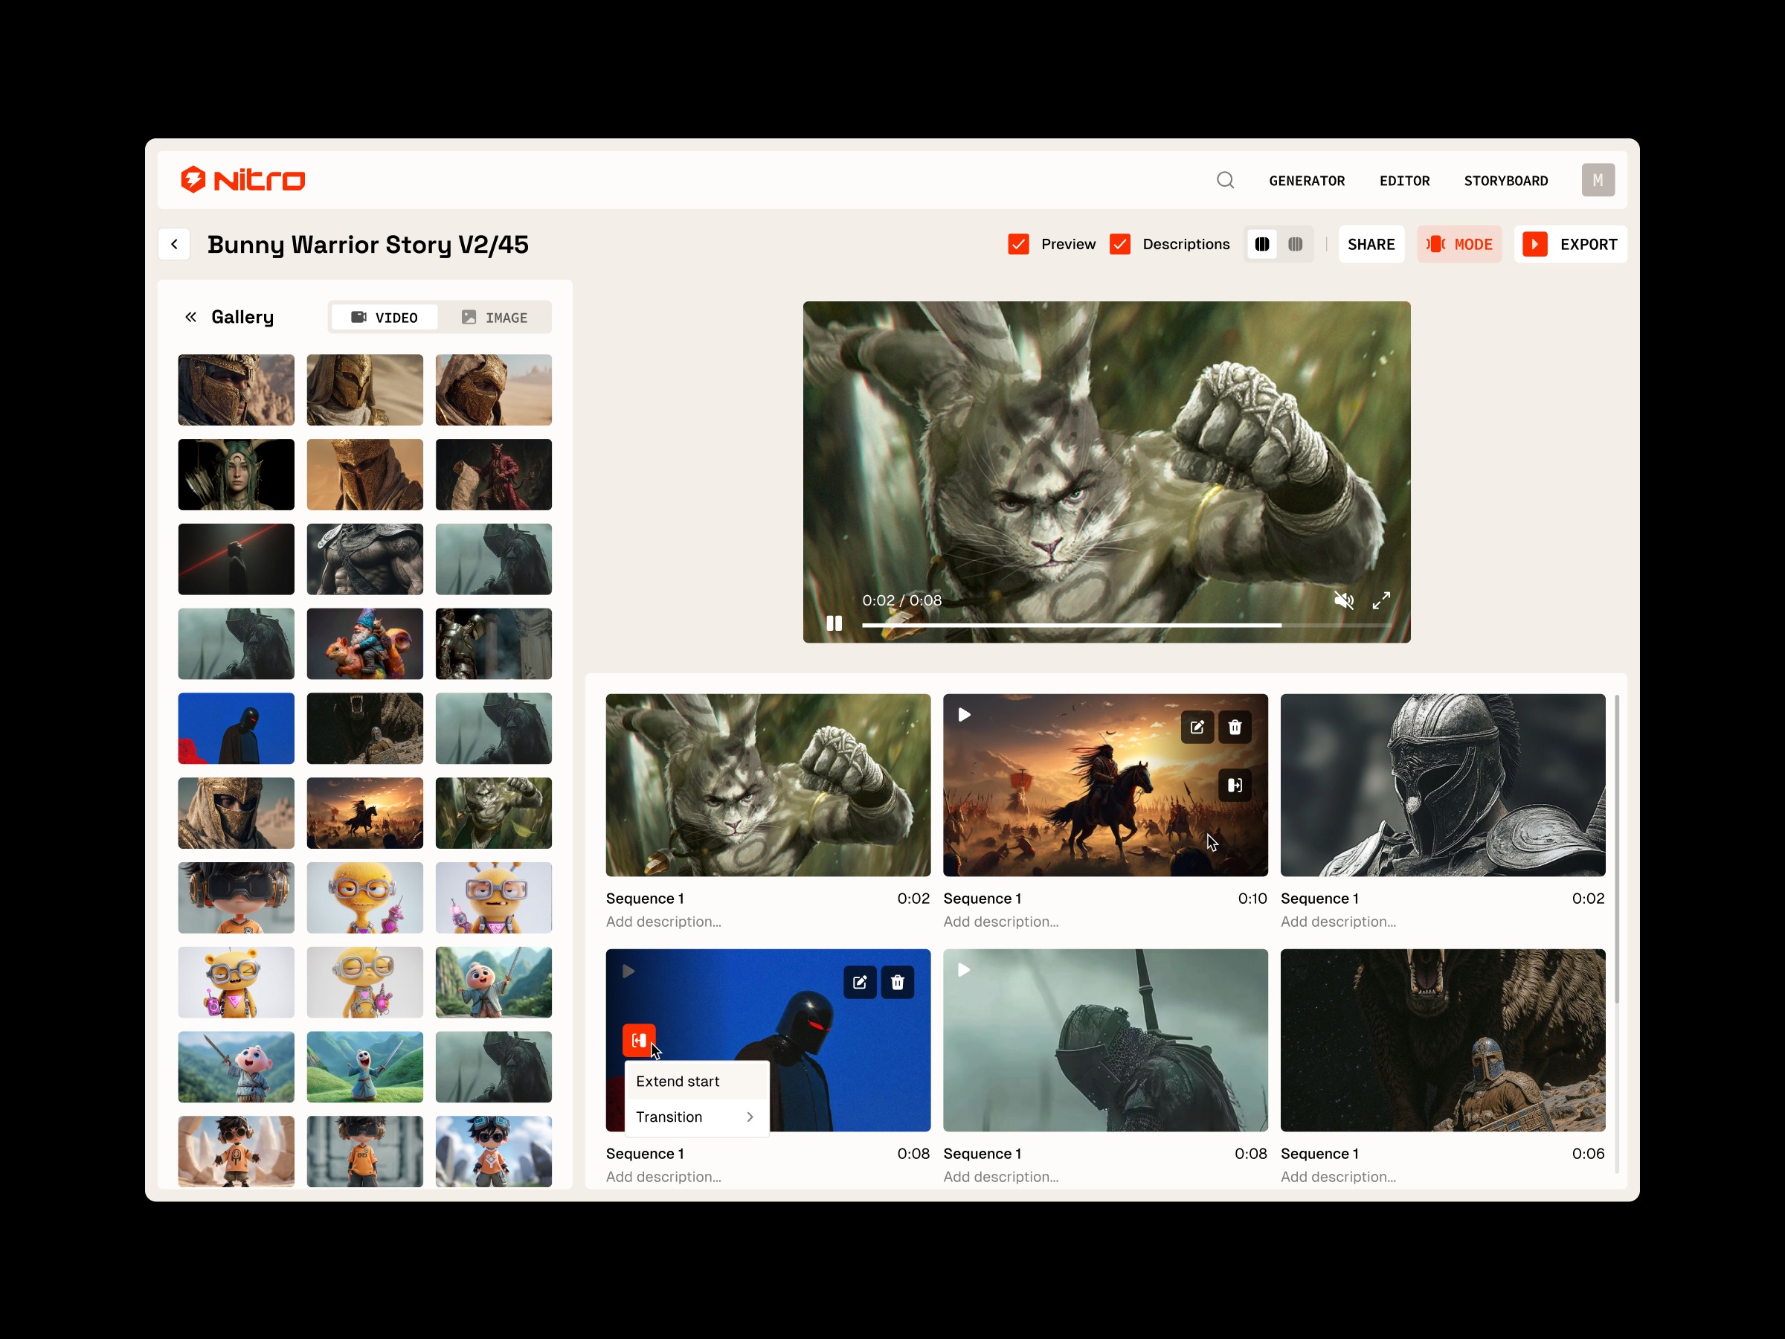Switch layout to the three-column view toggle
Image resolution: width=1785 pixels, height=1339 pixels.
click(1295, 244)
